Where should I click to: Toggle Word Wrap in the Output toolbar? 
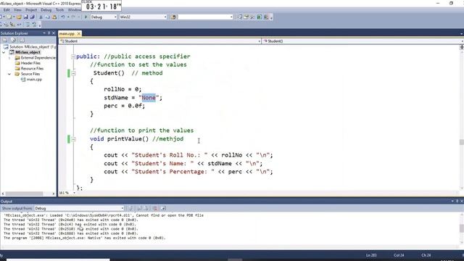coord(163,208)
